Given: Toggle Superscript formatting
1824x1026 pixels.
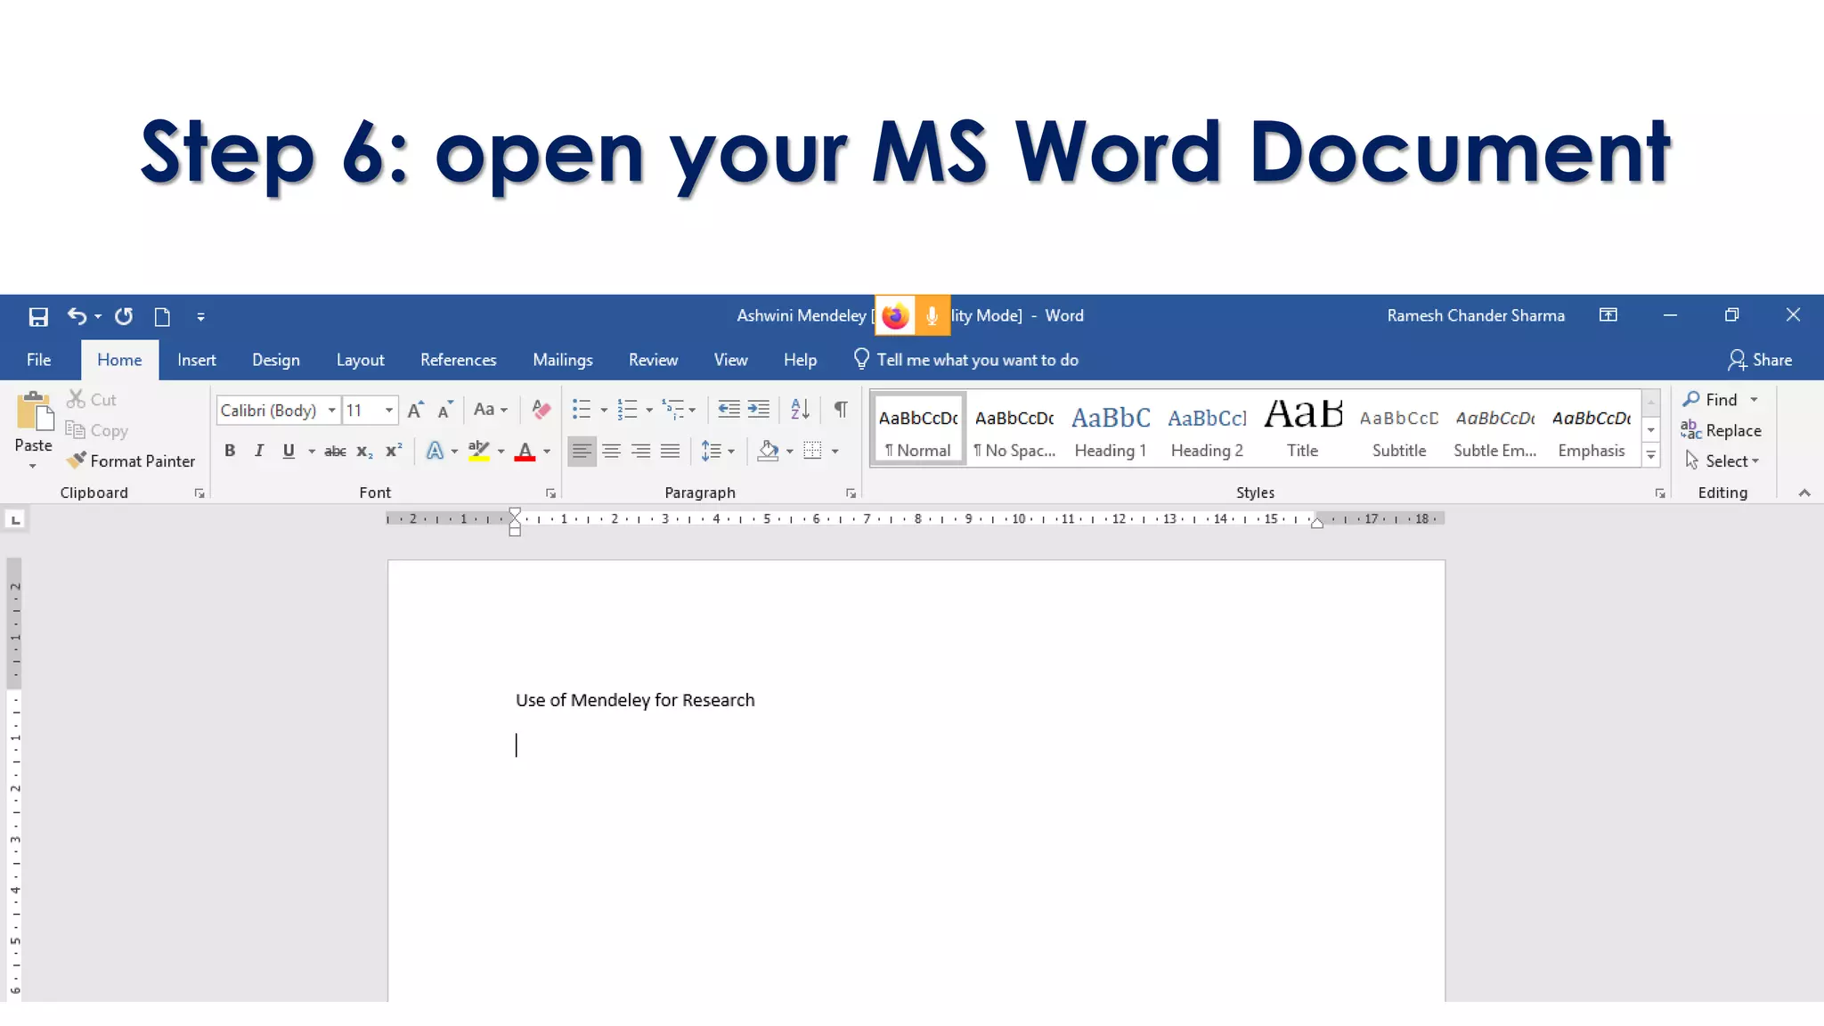Looking at the screenshot, I should (x=394, y=451).
